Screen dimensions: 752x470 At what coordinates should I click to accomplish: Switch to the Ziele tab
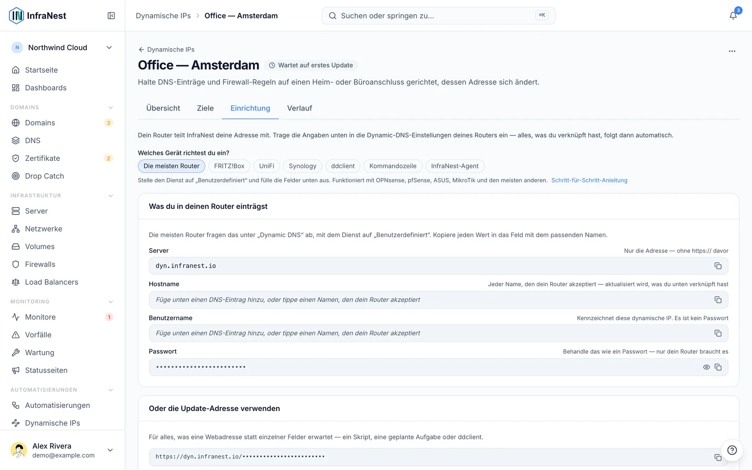point(205,108)
